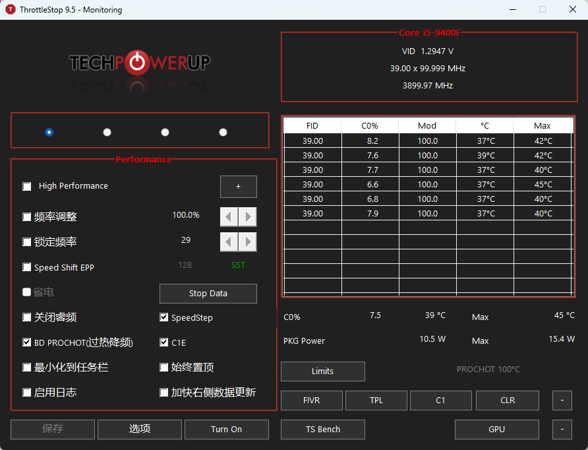Image resolution: width=588 pixels, height=450 pixels.
Task: Open the Limits window
Action: (323, 371)
